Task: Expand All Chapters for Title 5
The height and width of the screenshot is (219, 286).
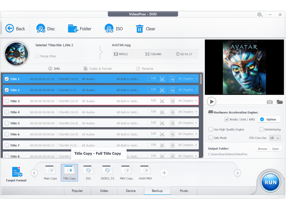Action: [x=187, y=123]
